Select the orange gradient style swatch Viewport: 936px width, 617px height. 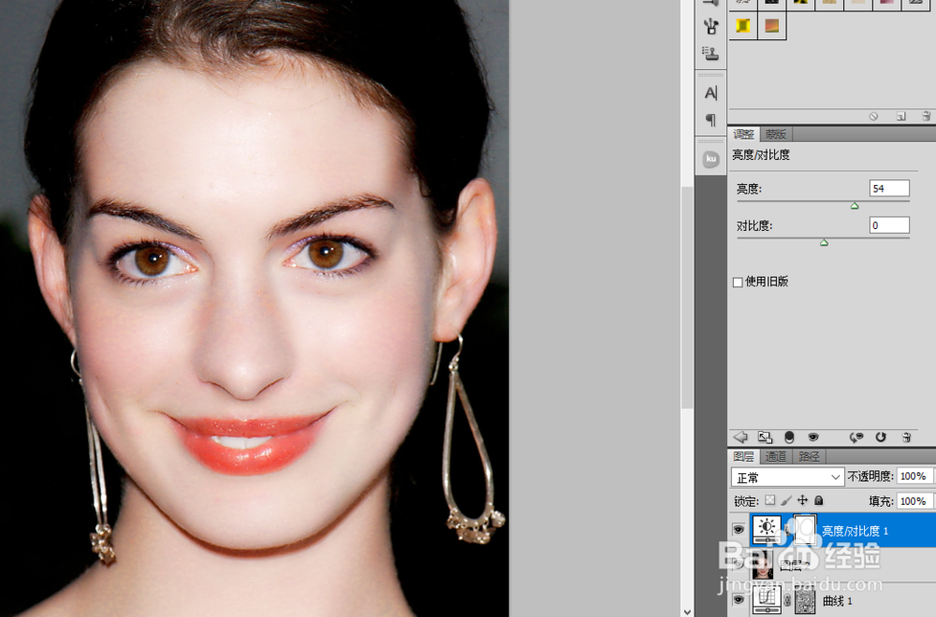pos(772,26)
